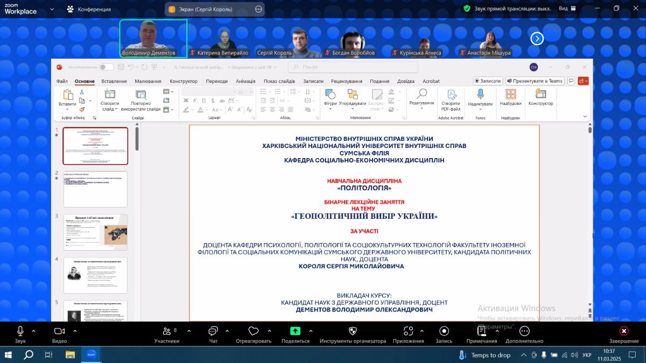Click the Фігури shapes icon in ribbon
The width and height of the screenshot is (646, 363).
(x=330, y=95)
